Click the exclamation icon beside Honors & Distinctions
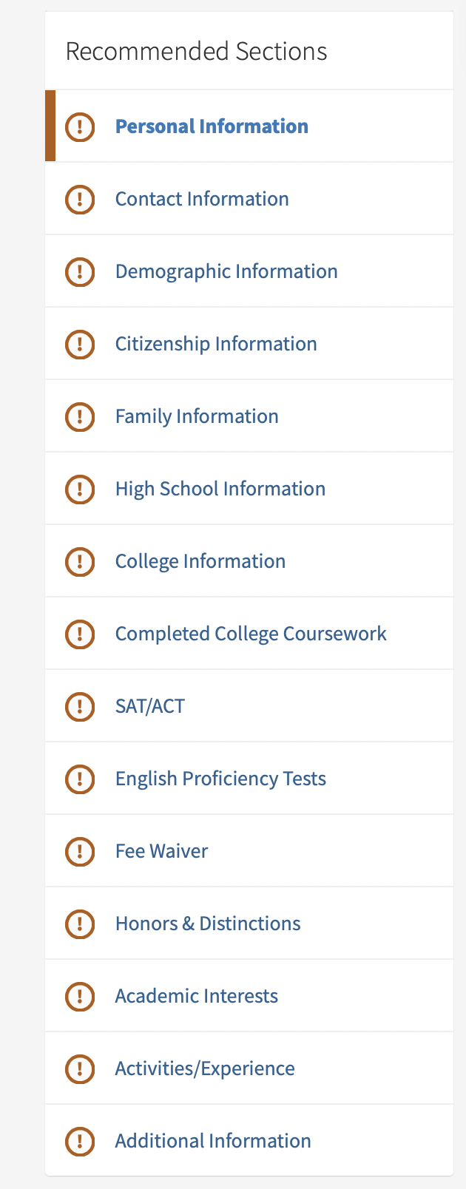 point(80,924)
